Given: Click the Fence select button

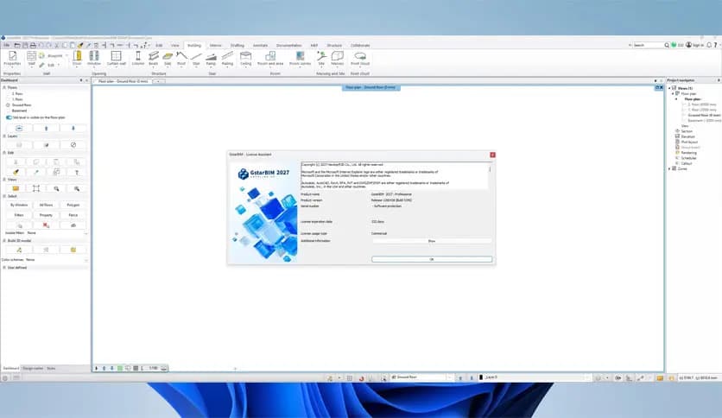Looking at the screenshot, I should [x=73, y=215].
